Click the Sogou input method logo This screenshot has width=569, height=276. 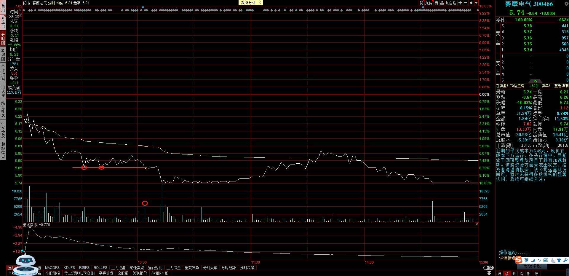pyautogui.click(x=519, y=260)
